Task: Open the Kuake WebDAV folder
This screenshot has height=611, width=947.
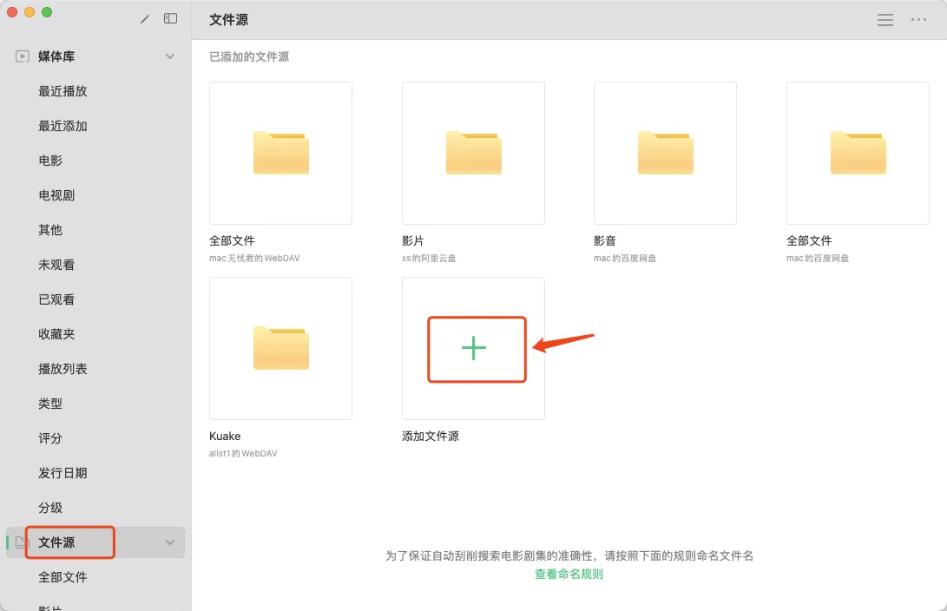Action: click(280, 348)
